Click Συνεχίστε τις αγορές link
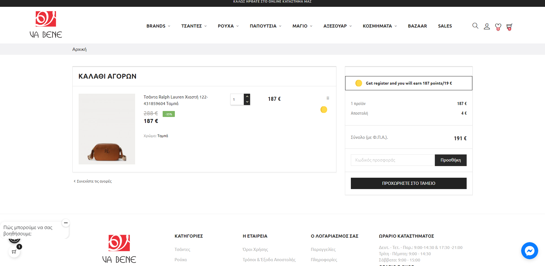Image resolution: width=545 pixels, height=266 pixels. 93,181
